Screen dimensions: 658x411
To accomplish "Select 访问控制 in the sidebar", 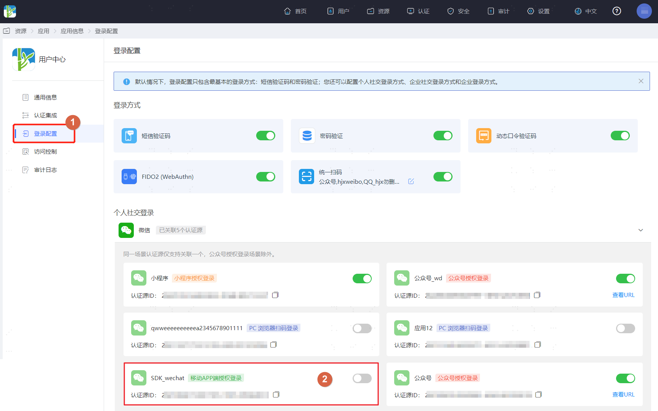I will (x=45, y=151).
